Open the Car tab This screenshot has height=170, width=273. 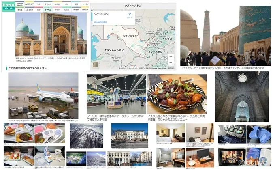(38, 10)
